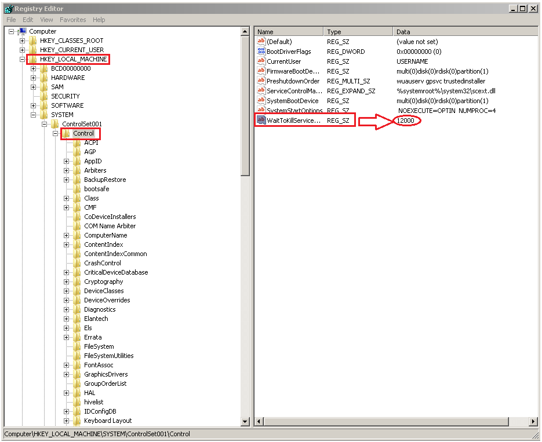Expand HKEY_CLASSES_ROOT hive

[x=22, y=41]
